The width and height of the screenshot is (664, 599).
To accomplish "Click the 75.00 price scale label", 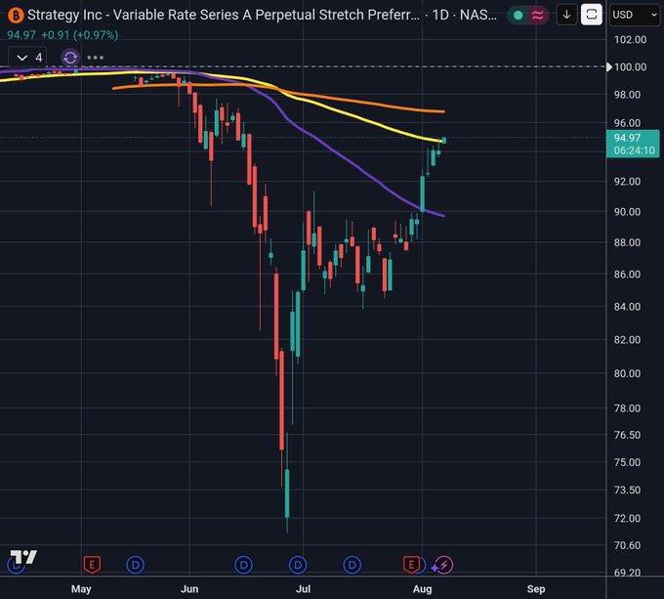I will 627,462.
